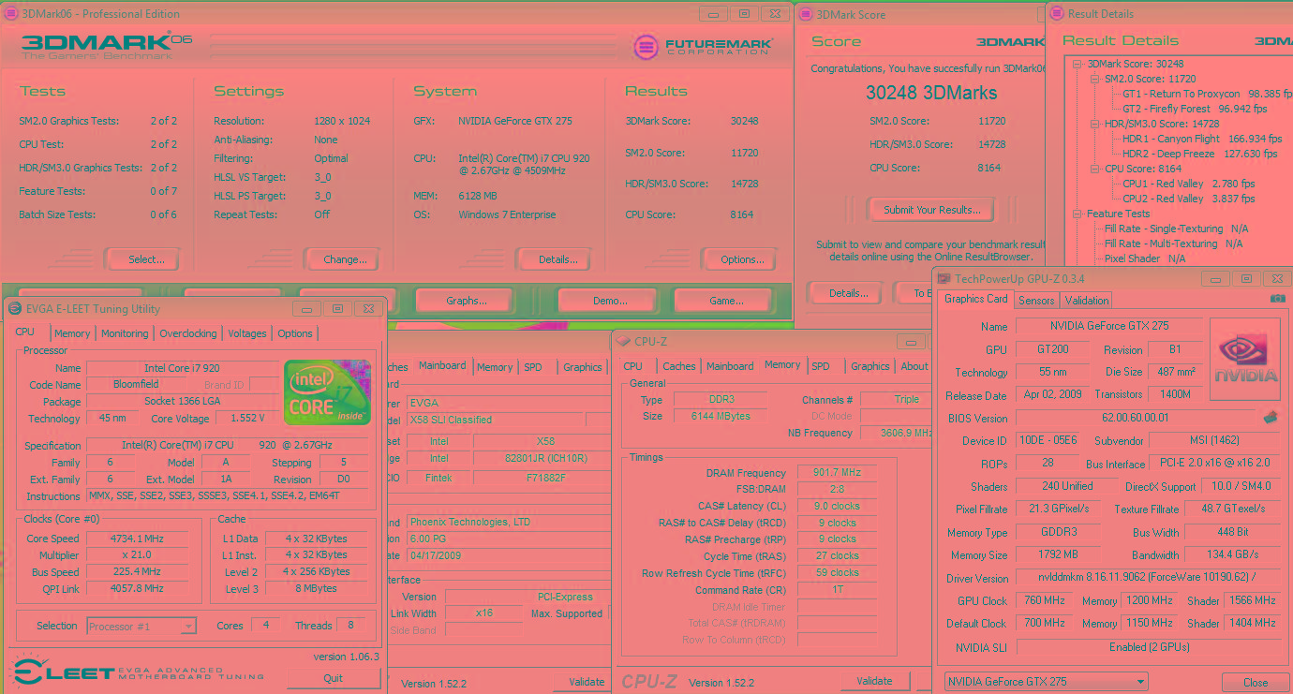This screenshot has height=694, width=1293.
Task: Collapse the SM2.0 Score tree node
Action: [1093, 79]
